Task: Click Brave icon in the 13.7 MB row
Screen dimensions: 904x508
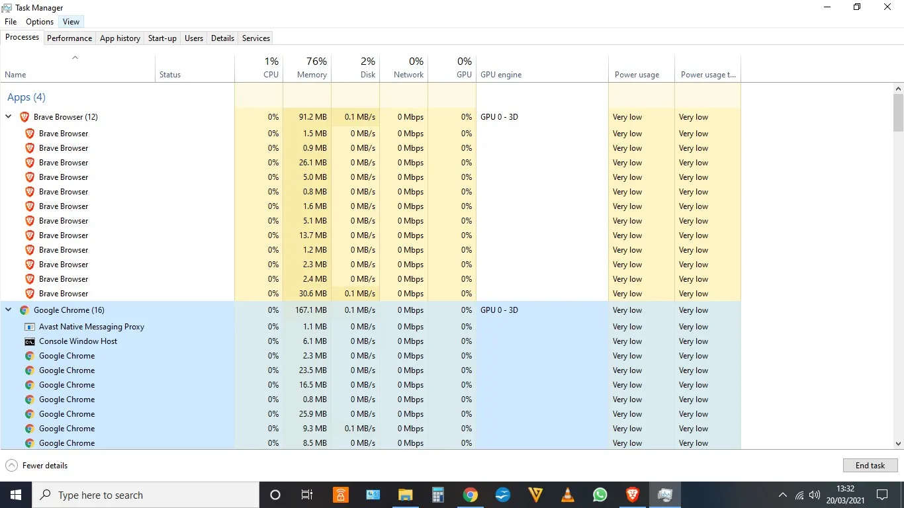Action: click(x=30, y=235)
